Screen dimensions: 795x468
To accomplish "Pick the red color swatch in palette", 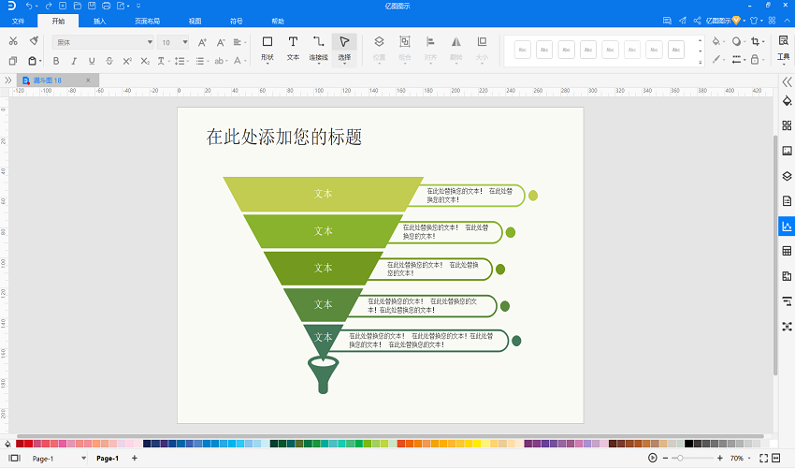I will point(28,444).
